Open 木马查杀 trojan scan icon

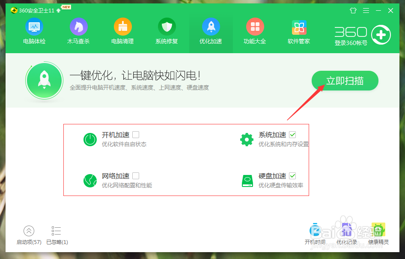pyautogui.click(x=78, y=27)
